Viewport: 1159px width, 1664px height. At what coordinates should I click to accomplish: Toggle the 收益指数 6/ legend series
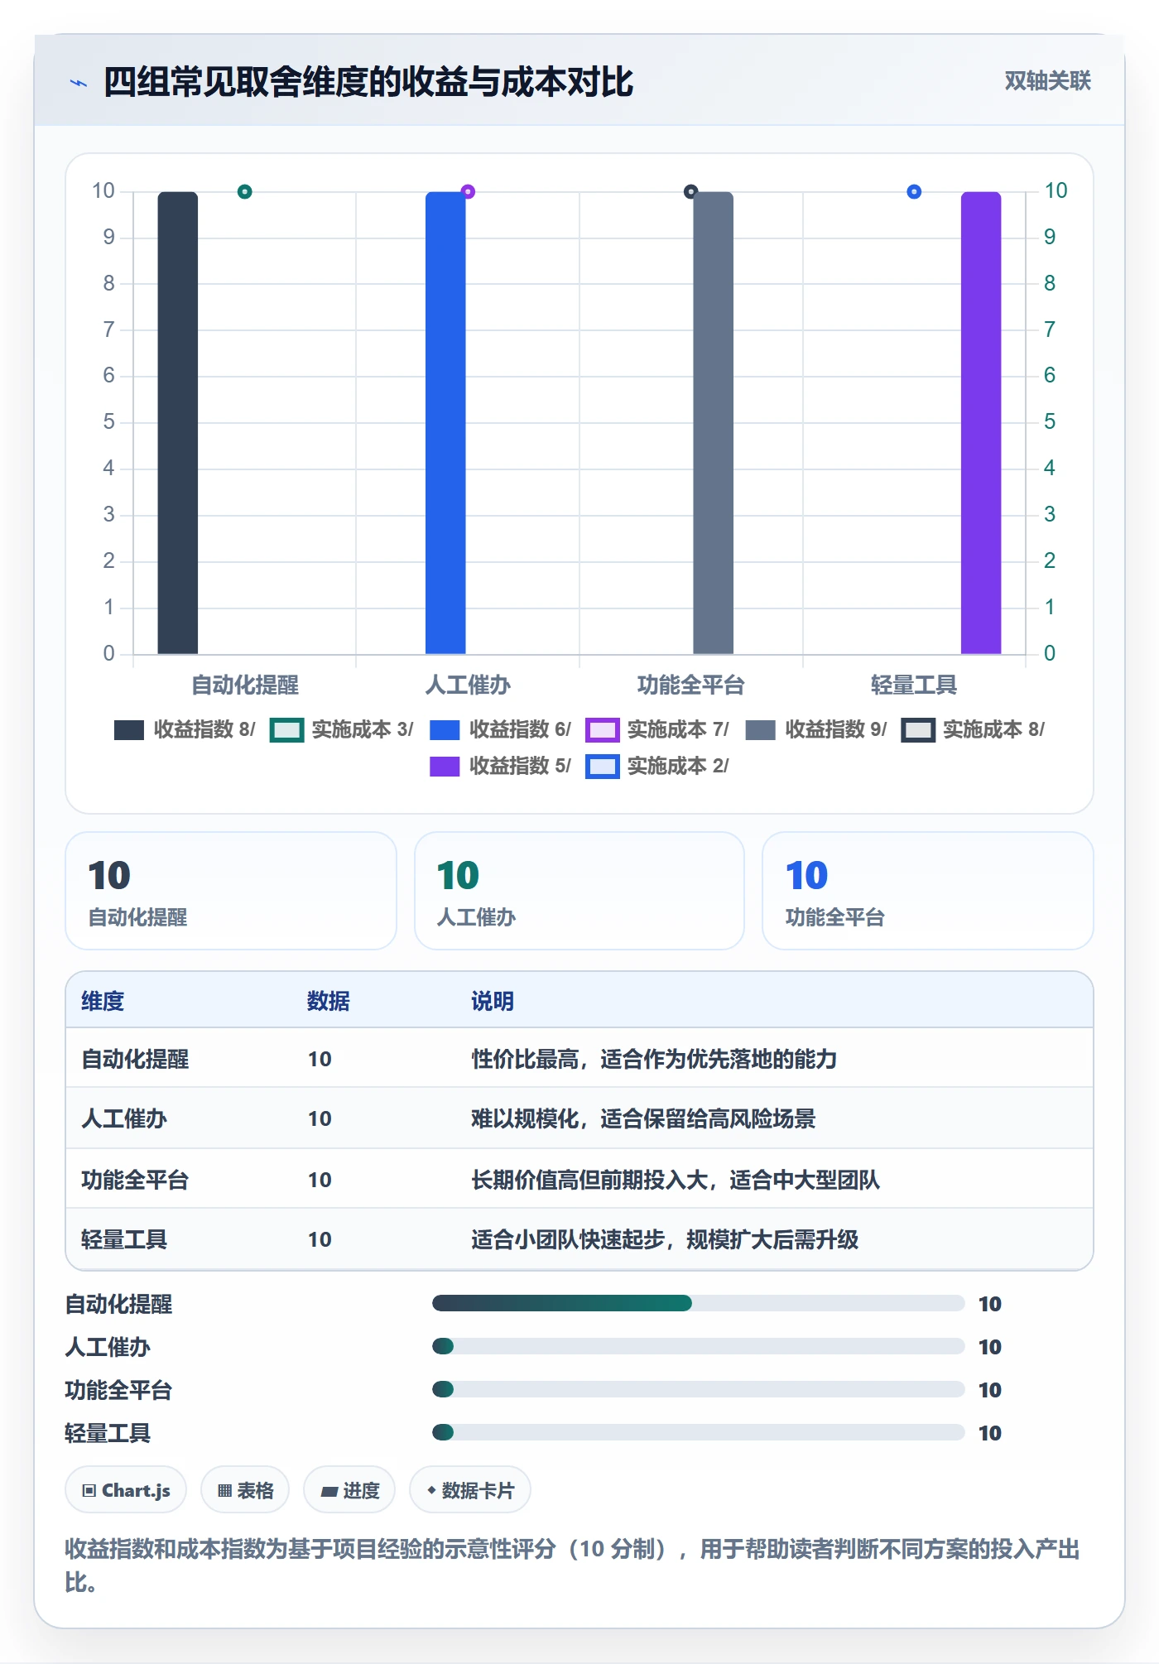[x=500, y=729]
